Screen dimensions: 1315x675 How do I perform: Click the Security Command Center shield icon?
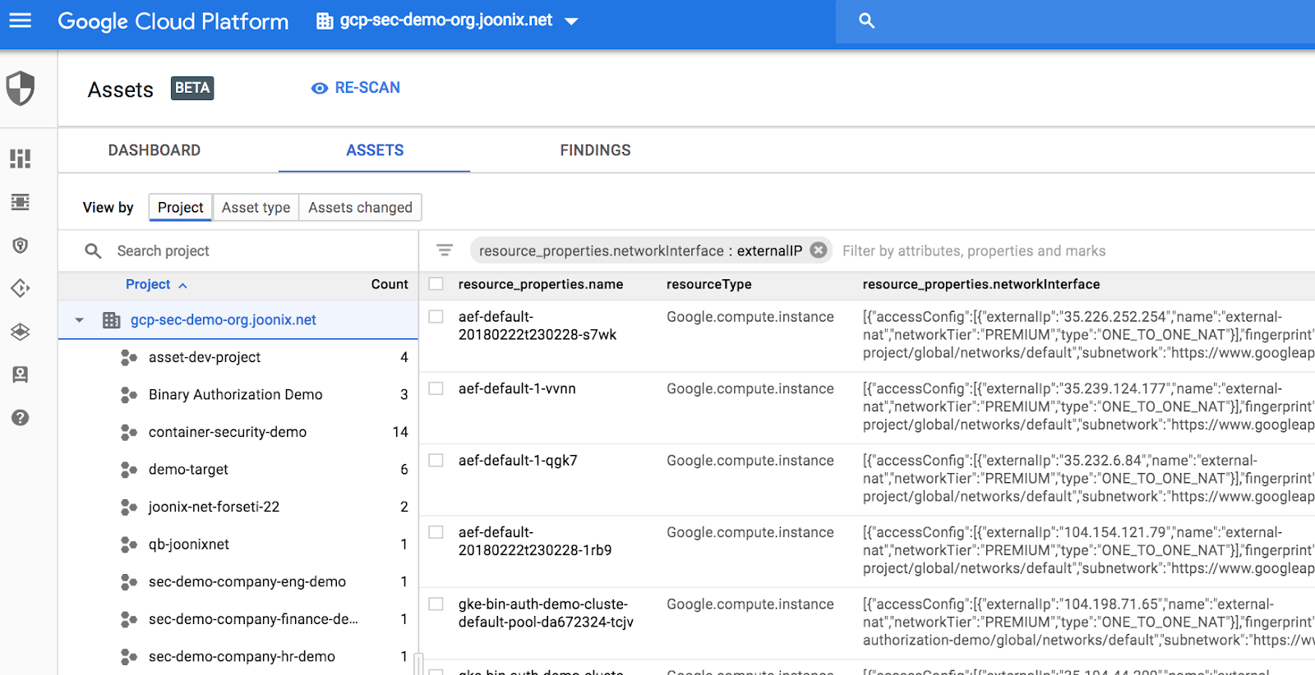(21, 88)
